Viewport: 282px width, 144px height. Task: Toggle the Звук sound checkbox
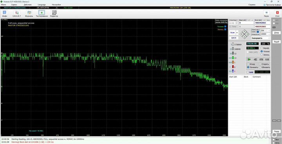[x=273, y=139]
